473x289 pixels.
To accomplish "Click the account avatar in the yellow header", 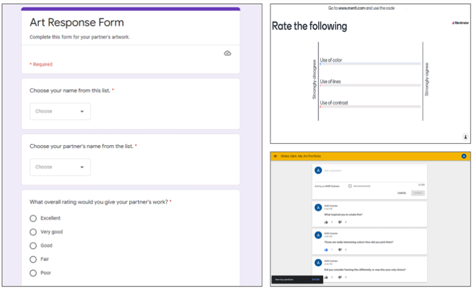I will [464, 156].
